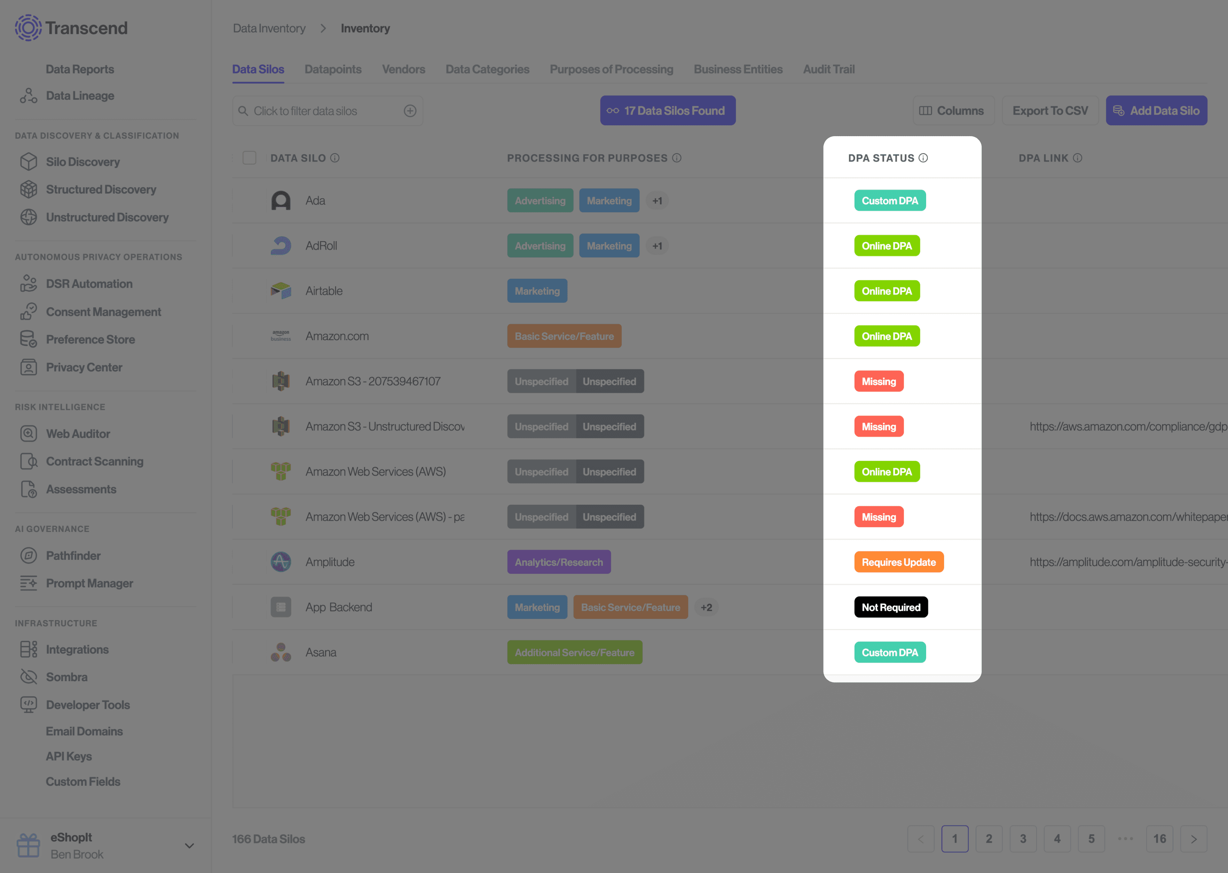The height and width of the screenshot is (873, 1228).
Task: Switch to the Data Categories tab
Action: (x=487, y=69)
